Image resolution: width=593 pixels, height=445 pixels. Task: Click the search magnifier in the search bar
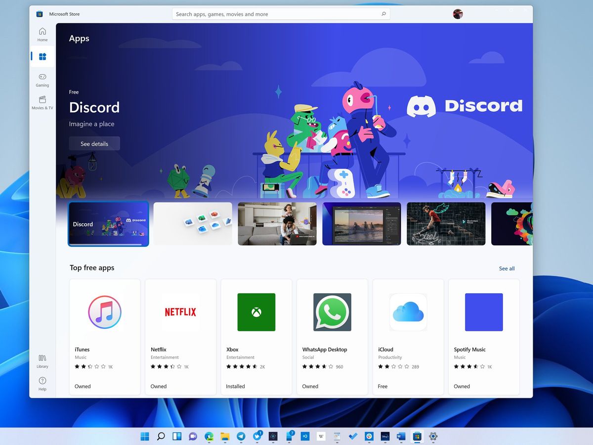pos(383,13)
